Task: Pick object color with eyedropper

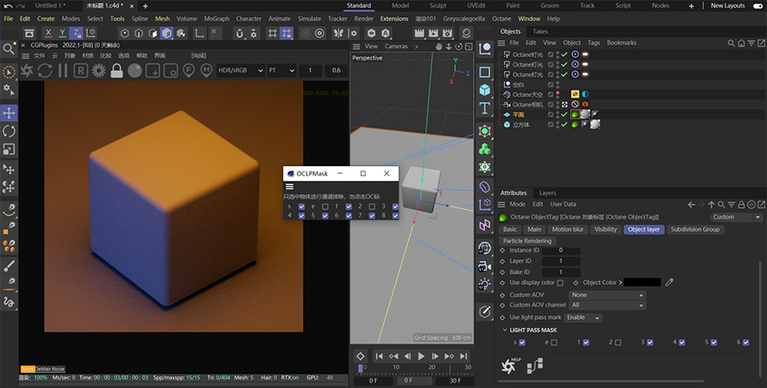Action: 670,282
